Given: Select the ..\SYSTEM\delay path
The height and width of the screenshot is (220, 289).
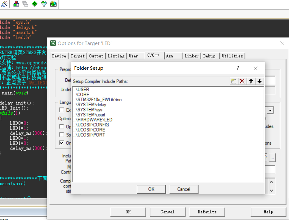Looking at the screenshot, I should click(90, 105).
